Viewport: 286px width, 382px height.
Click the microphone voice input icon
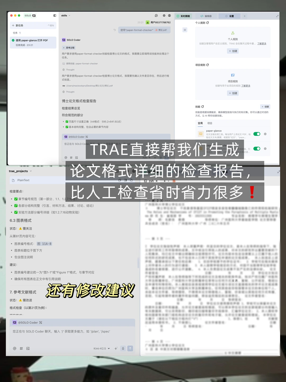pos(123,349)
